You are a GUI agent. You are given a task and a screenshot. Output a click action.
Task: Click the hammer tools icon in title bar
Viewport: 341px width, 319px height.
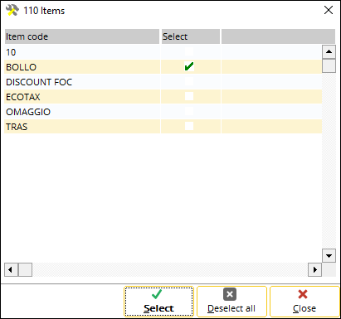(12, 11)
